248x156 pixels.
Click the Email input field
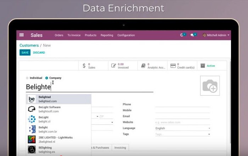point(183,116)
